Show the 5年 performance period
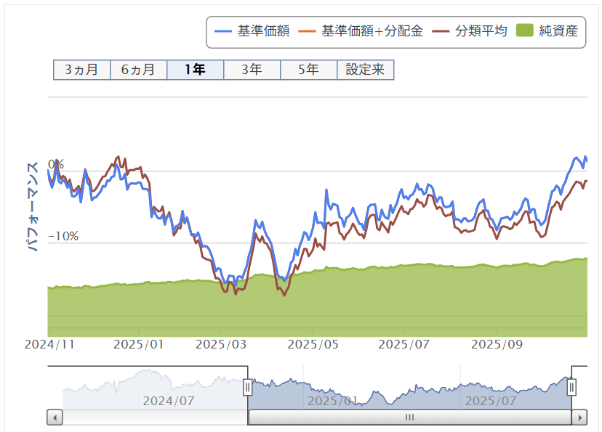Viewport: 602px width, 432px height. [x=308, y=70]
